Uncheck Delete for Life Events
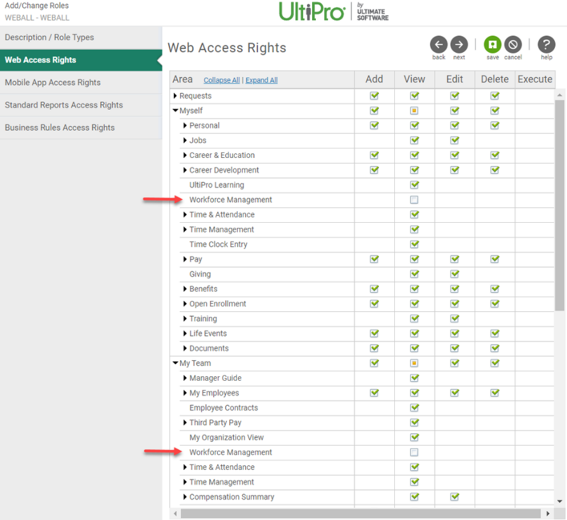 pos(494,333)
